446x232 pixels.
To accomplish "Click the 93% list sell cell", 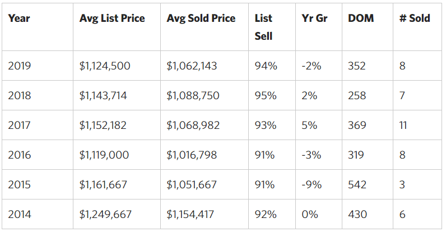I will (266, 125).
